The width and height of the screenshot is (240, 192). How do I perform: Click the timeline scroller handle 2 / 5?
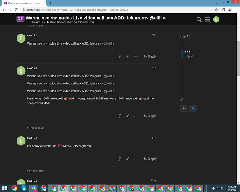(x=187, y=54)
